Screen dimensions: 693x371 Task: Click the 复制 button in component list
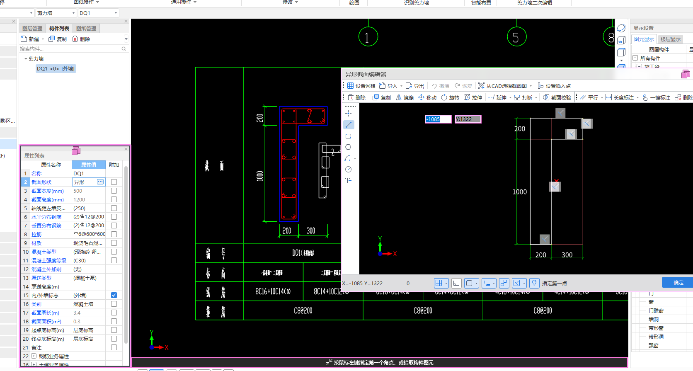click(x=58, y=39)
